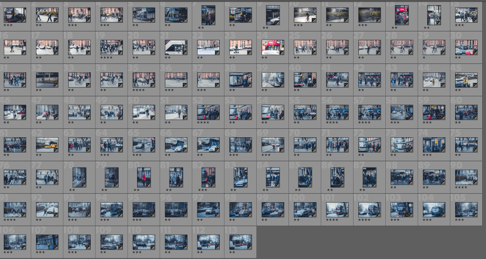
Task: Select the yellow bus thumbnail 62
Action: pos(47,144)
